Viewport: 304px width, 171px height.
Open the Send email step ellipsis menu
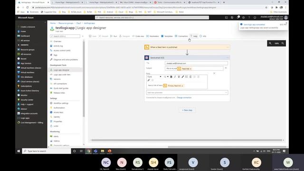tap(228, 57)
